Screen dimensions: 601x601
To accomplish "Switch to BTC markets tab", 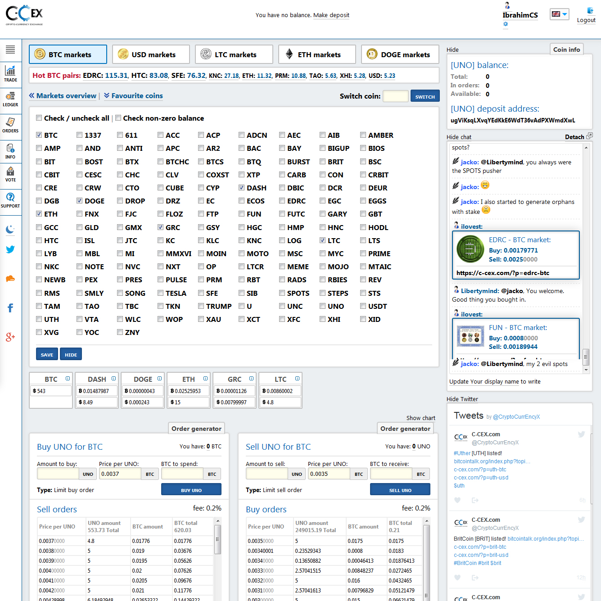I will [68, 54].
